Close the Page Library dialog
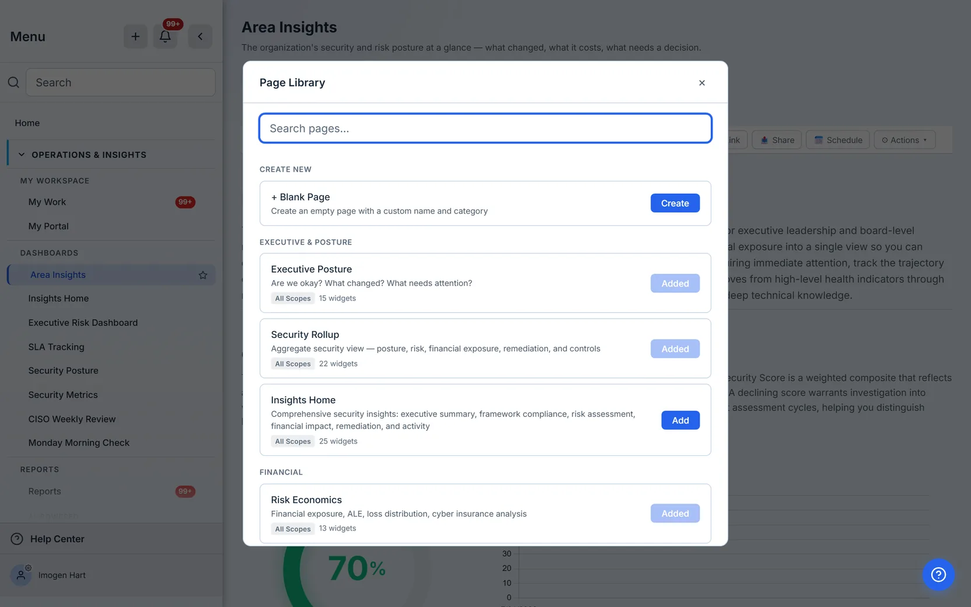 pos(702,83)
